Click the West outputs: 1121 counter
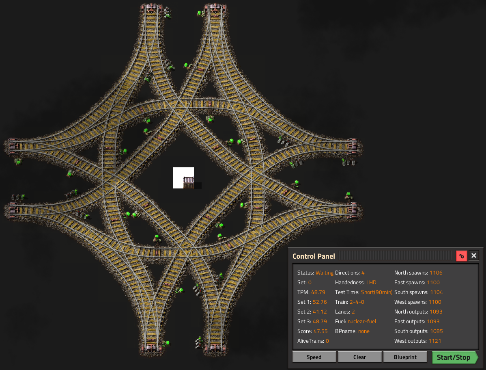The height and width of the screenshot is (370, 486). (417, 341)
